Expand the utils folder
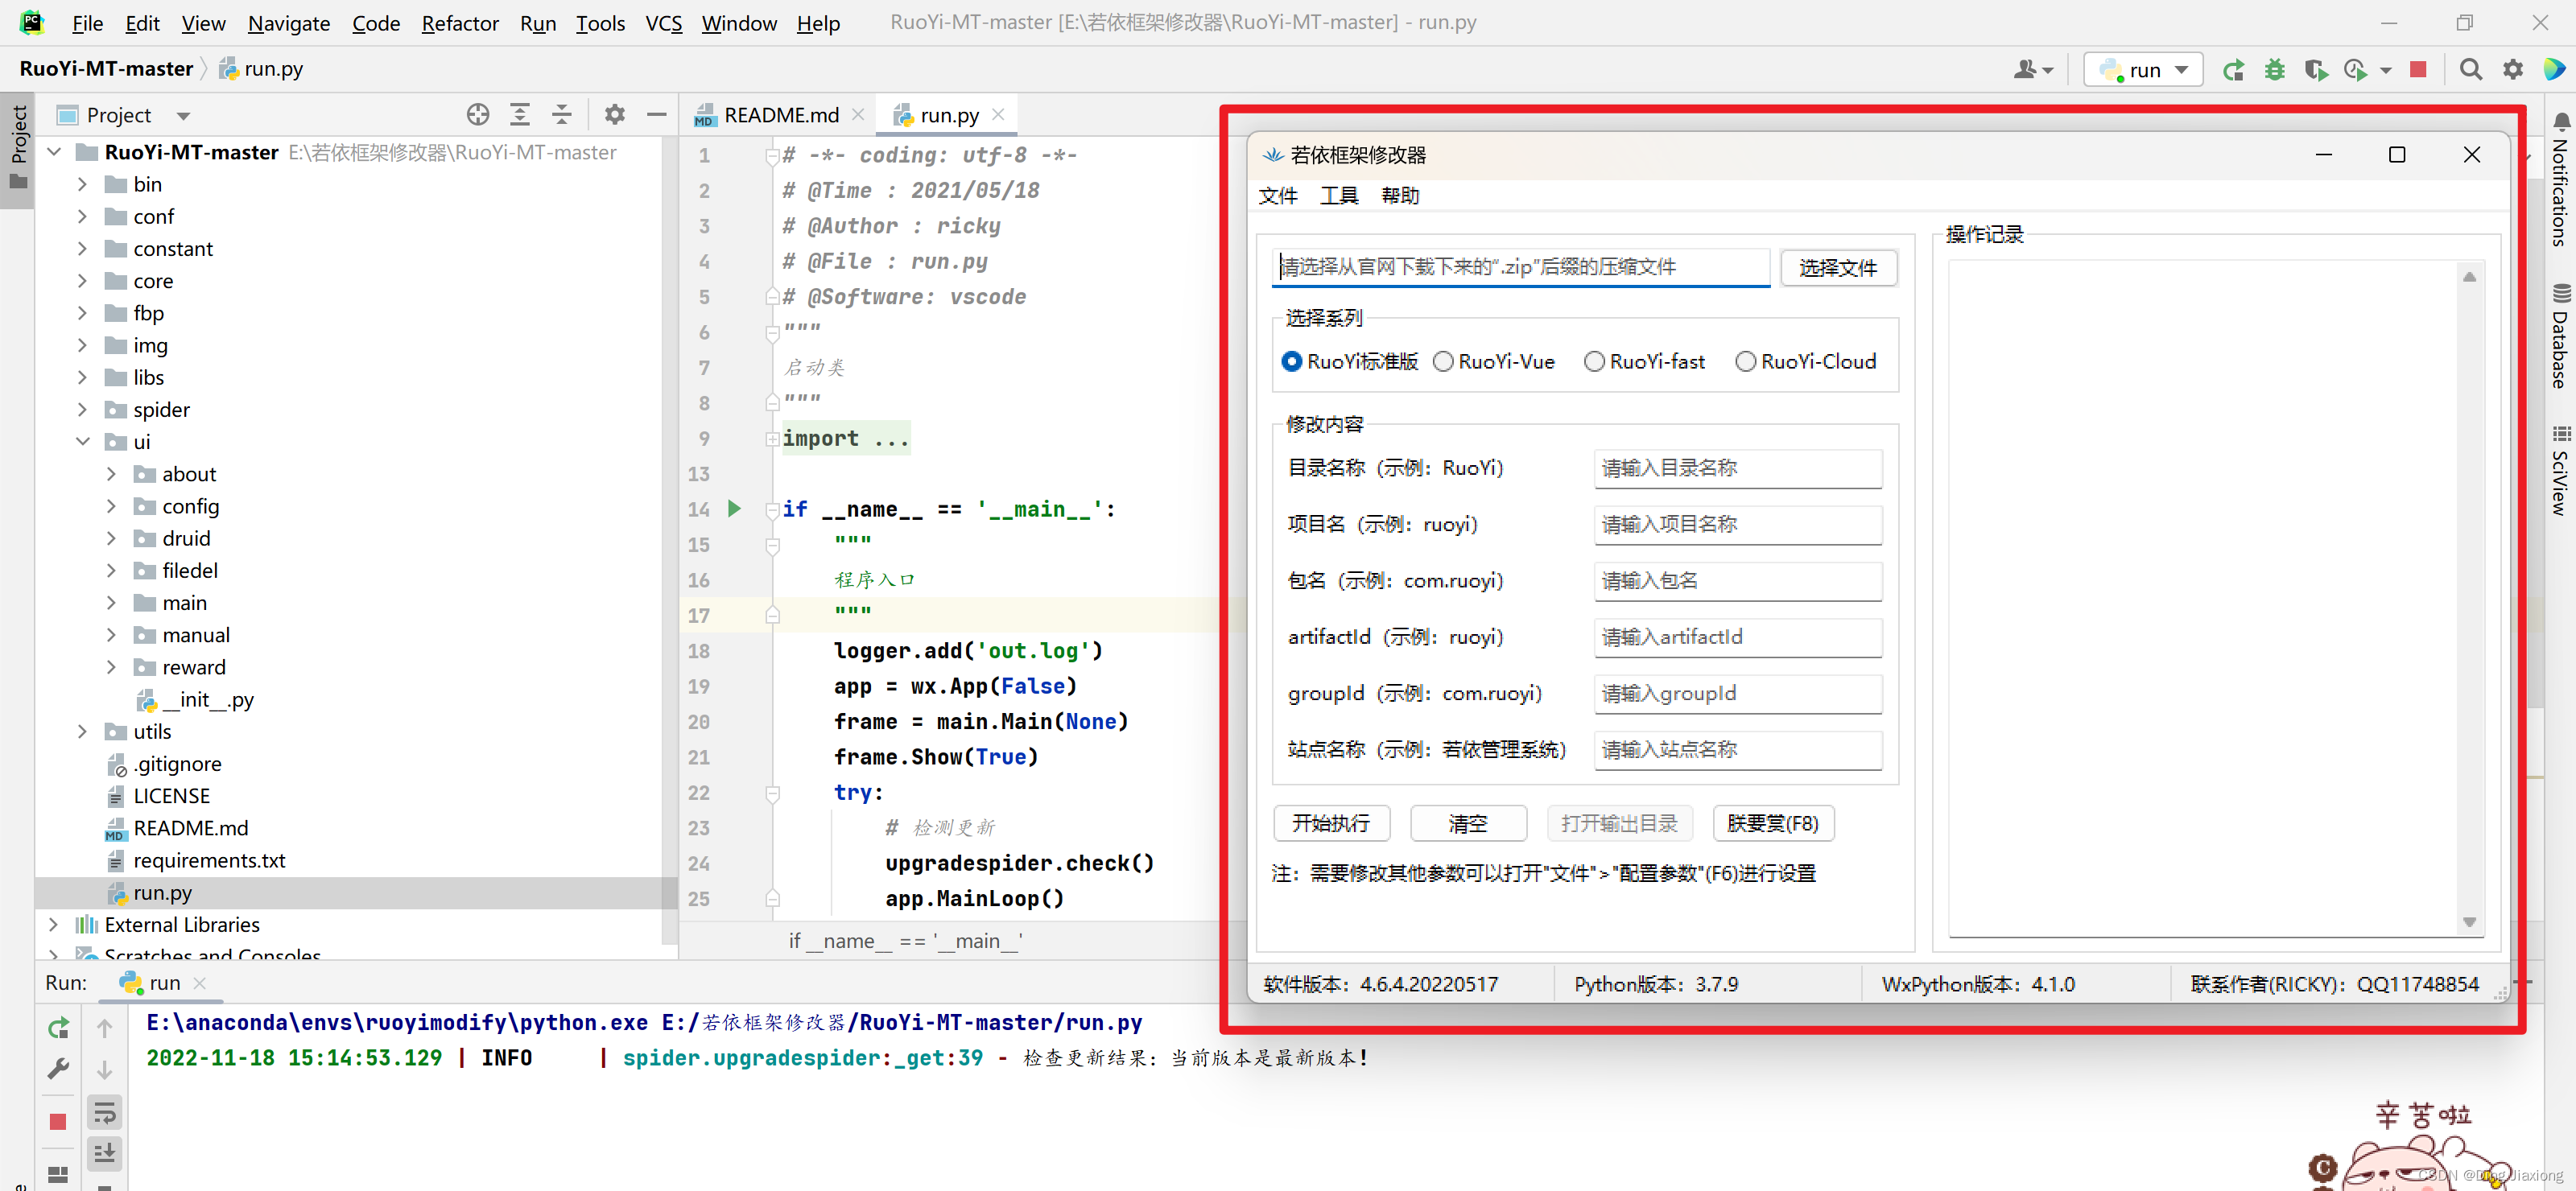 pyautogui.click(x=83, y=731)
